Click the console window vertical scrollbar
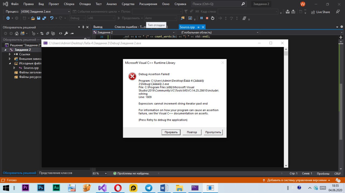345x193 pixels. click(286, 107)
